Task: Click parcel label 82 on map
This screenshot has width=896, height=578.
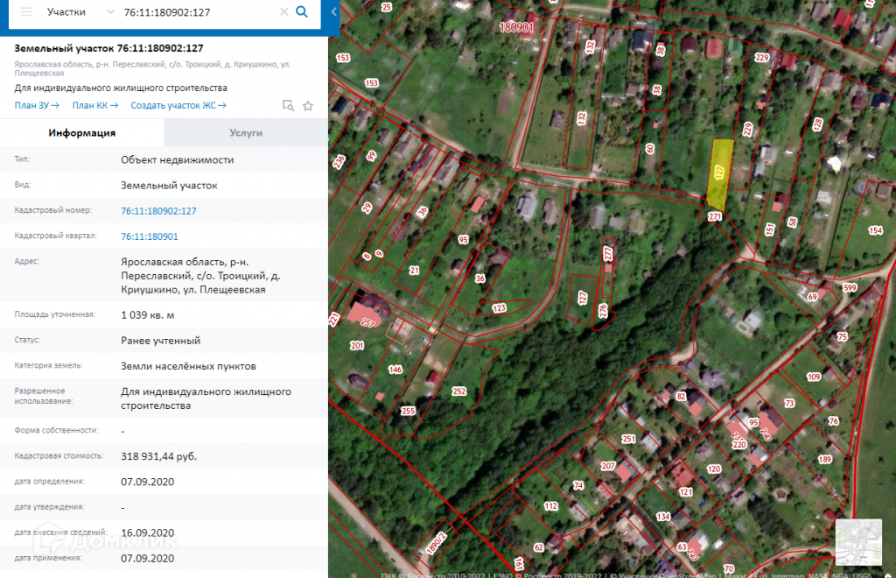Action: (x=681, y=396)
